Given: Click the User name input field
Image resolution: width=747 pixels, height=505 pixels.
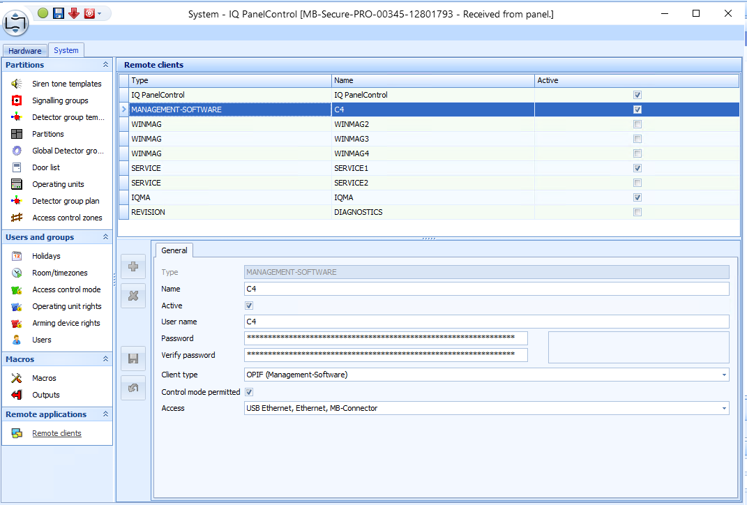Looking at the screenshot, I should pos(486,322).
